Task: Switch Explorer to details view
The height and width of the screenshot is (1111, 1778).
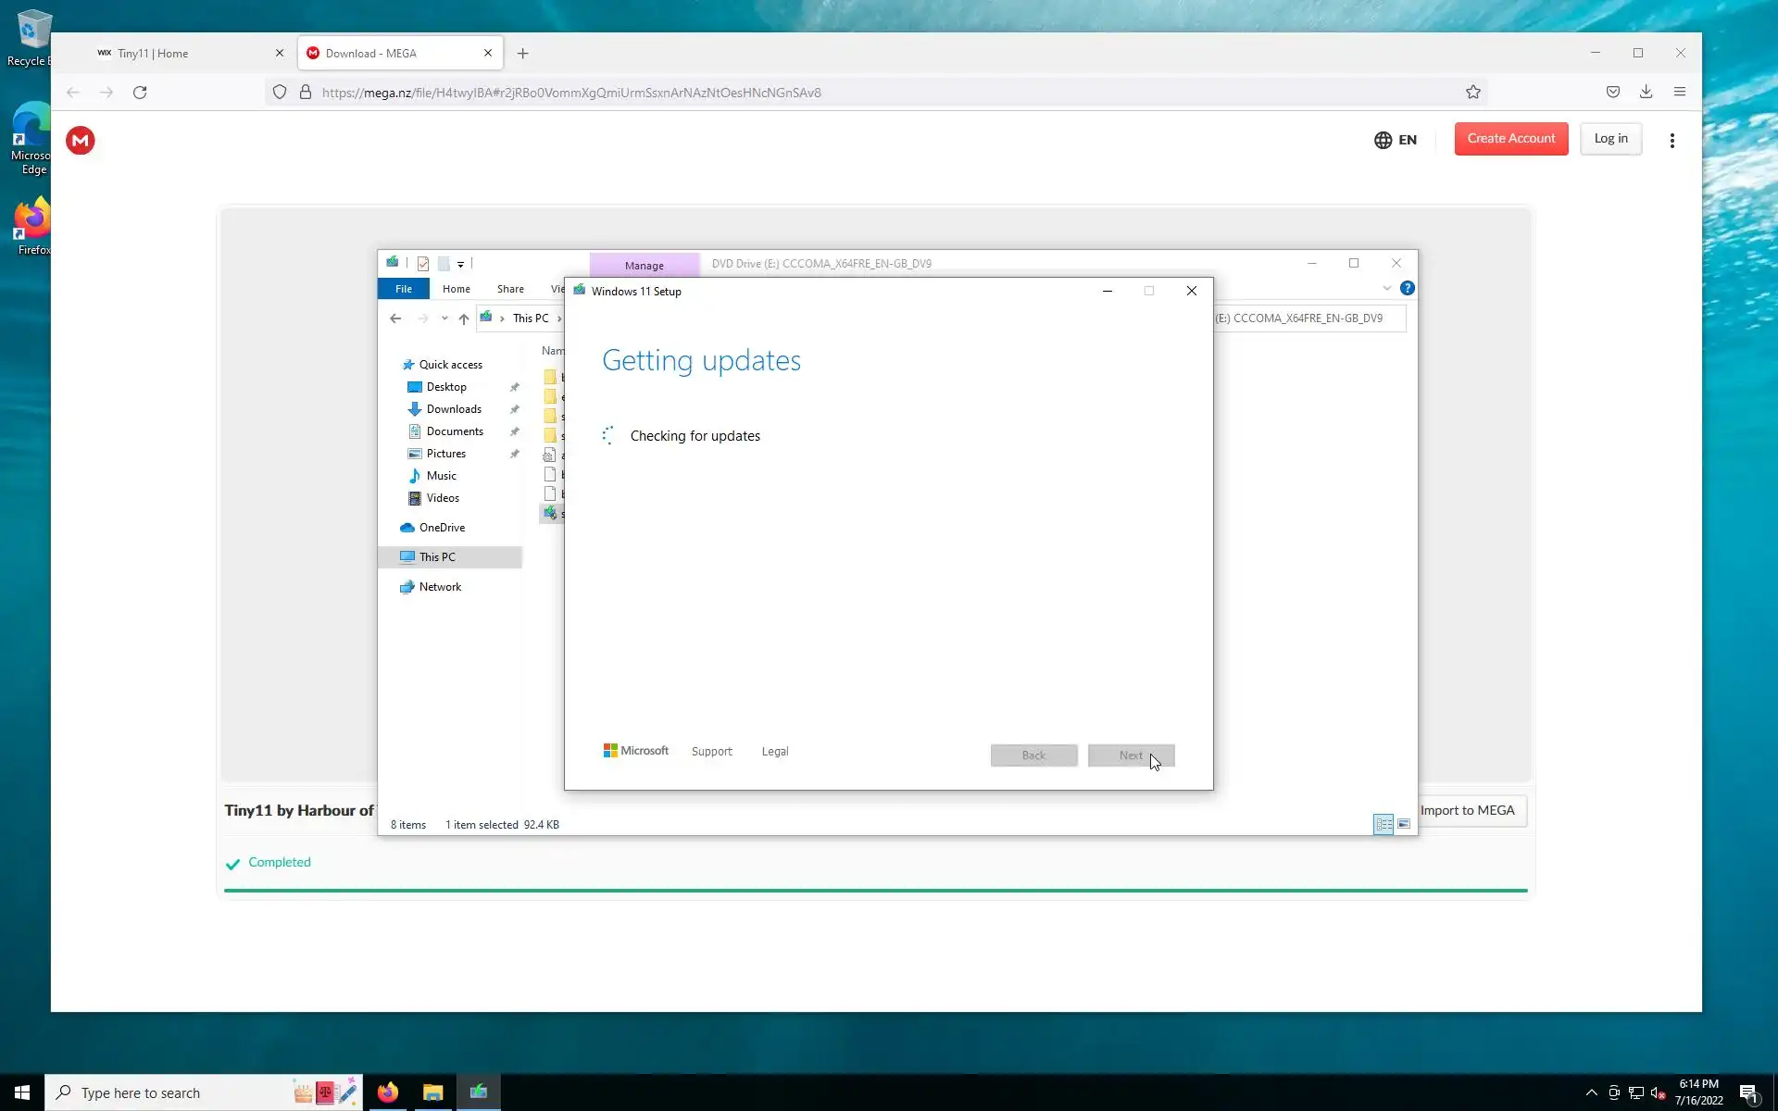Action: point(1384,824)
